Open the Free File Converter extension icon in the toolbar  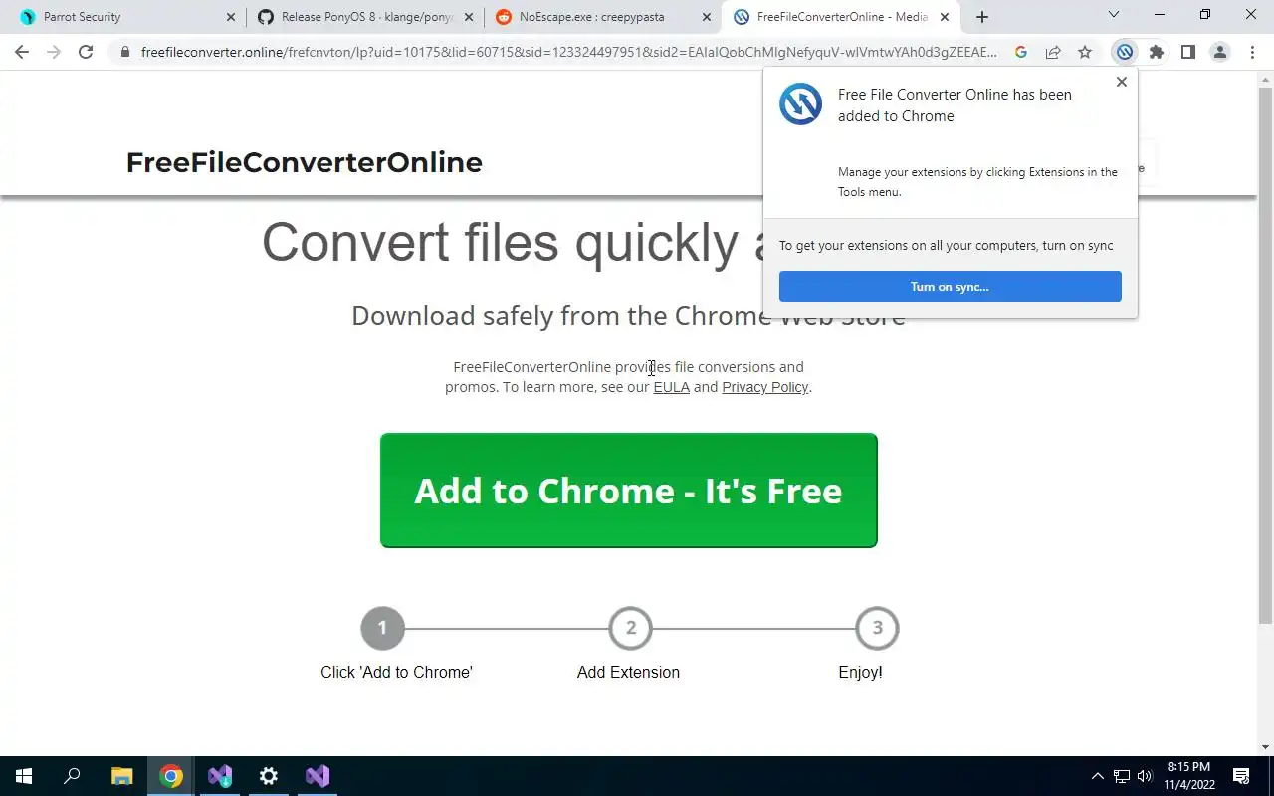pyautogui.click(x=1124, y=52)
